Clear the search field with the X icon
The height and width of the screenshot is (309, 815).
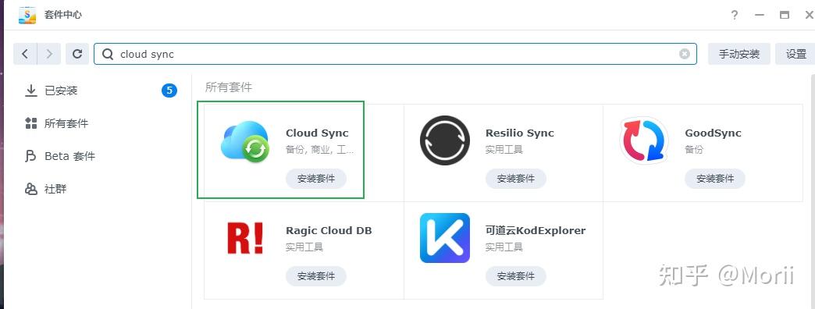tap(685, 54)
